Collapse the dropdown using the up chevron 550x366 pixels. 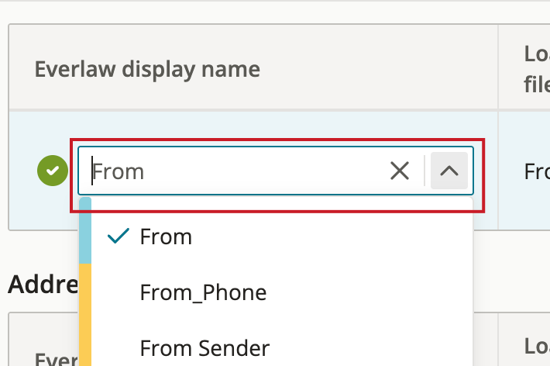point(449,171)
